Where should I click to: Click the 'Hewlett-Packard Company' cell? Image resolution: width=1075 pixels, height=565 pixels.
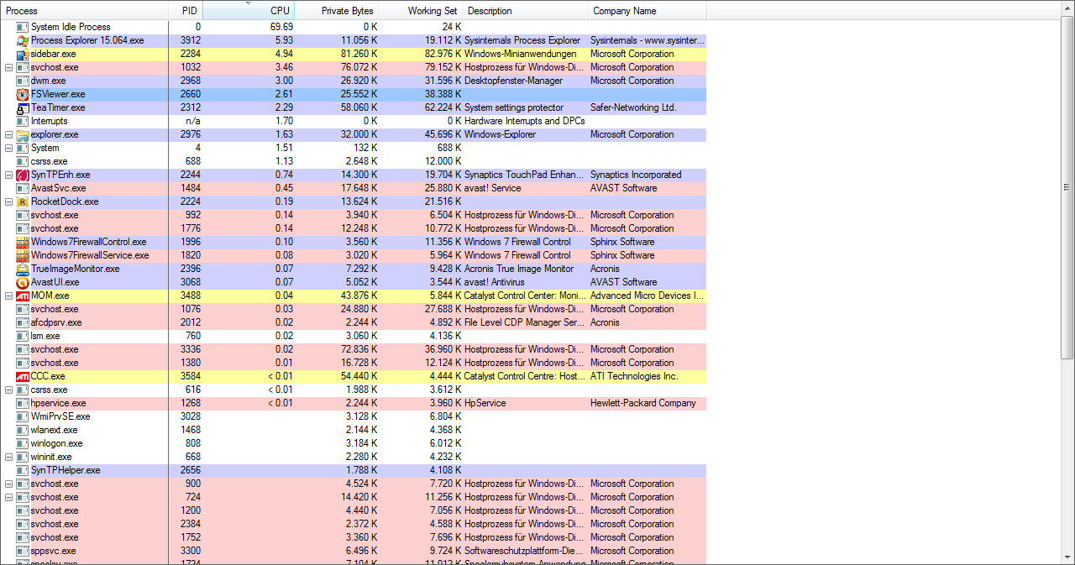[643, 403]
